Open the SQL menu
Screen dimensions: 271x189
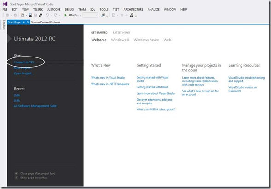point(92,10)
